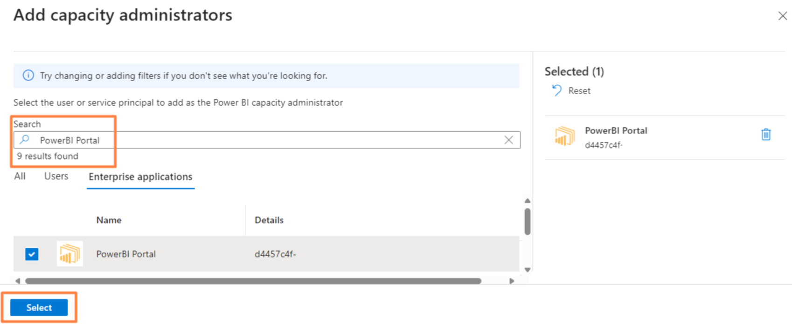Click the info icon in the blue banner
The height and width of the screenshot is (326, 792).
click(28, 75)
